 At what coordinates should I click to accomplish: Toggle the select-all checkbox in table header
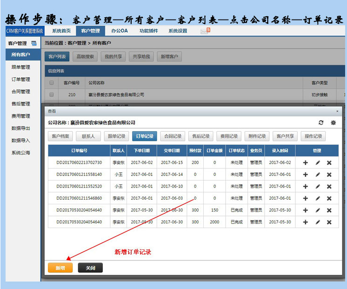pyautogui.click(x=52, y=83)
